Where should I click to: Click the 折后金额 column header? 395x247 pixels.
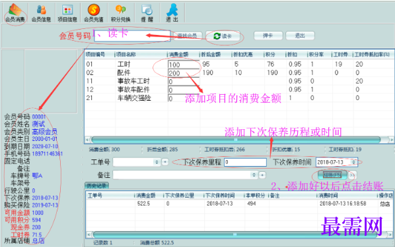pyautogui.click(x=215, y=55)
